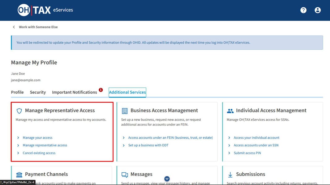Screen dimensions: 330x185
Task: Click the building icon for Business Access Management
Action: coord(125,111)
